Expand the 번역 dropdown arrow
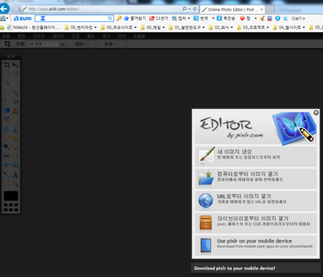 213,18
